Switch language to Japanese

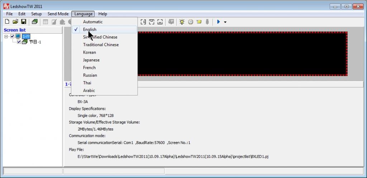[104, 60]
